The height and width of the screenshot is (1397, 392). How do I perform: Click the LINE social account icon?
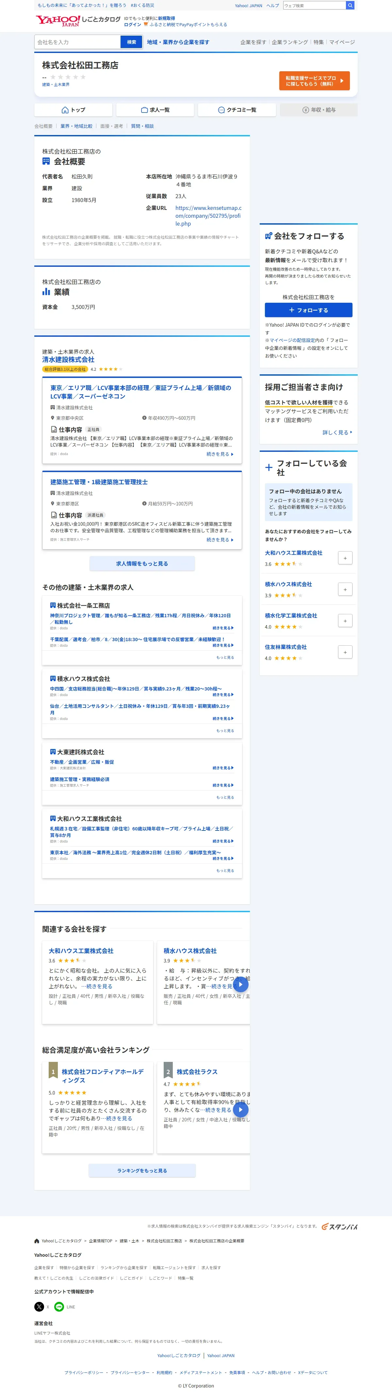[x=59, y=1307]
